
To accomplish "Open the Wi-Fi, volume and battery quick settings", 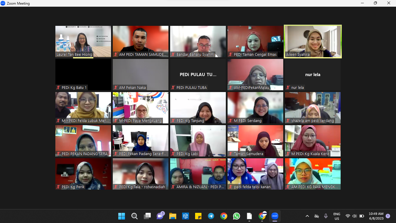I will [x=355, y=216].
